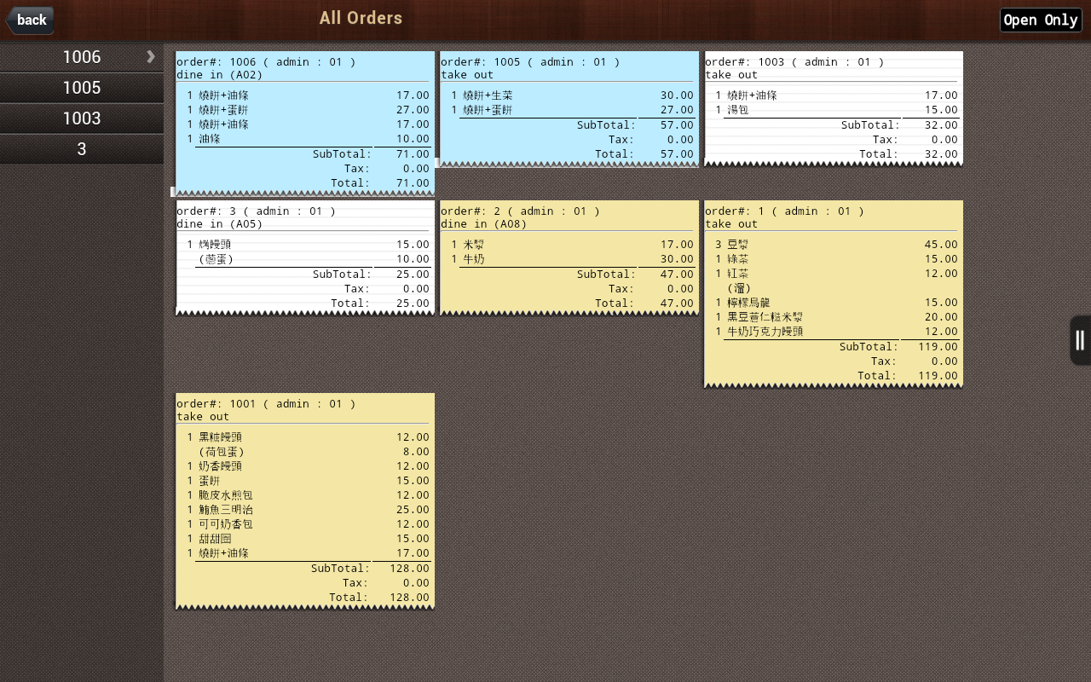Image resolution: width=1091 pixels, height=682 pixels.
Task: Open the dine in (A05) receipt for order 3
Action: 304,256
